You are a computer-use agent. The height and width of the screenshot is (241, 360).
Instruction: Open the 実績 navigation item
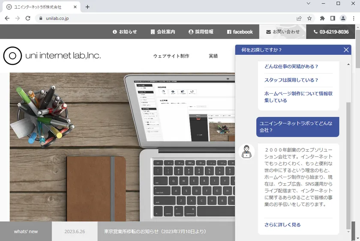[213, 56]
